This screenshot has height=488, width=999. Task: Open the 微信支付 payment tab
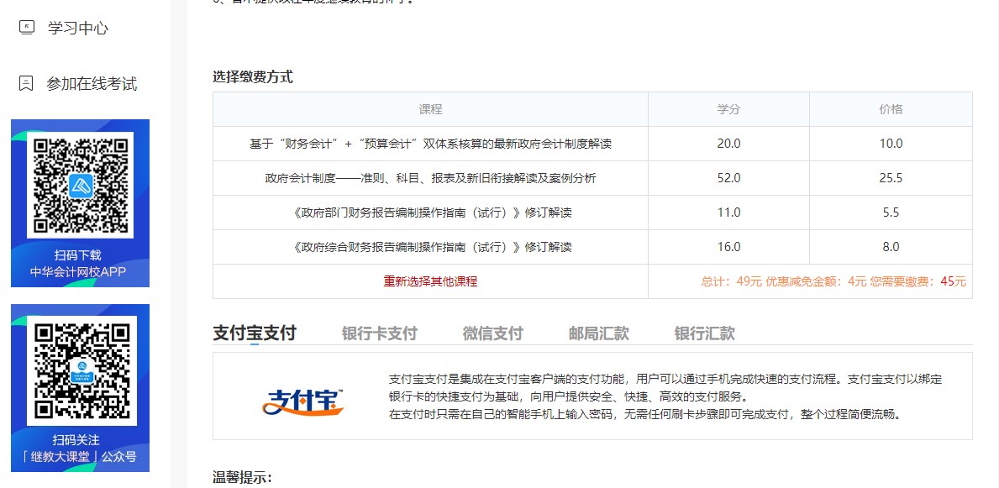click(492, 333)
